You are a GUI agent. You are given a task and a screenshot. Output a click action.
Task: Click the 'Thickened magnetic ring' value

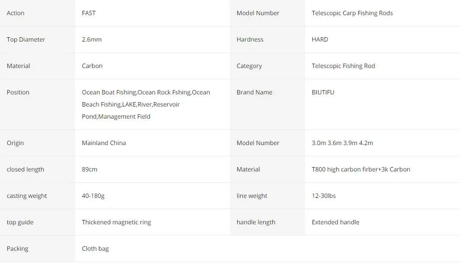click(x=116, y=222)
